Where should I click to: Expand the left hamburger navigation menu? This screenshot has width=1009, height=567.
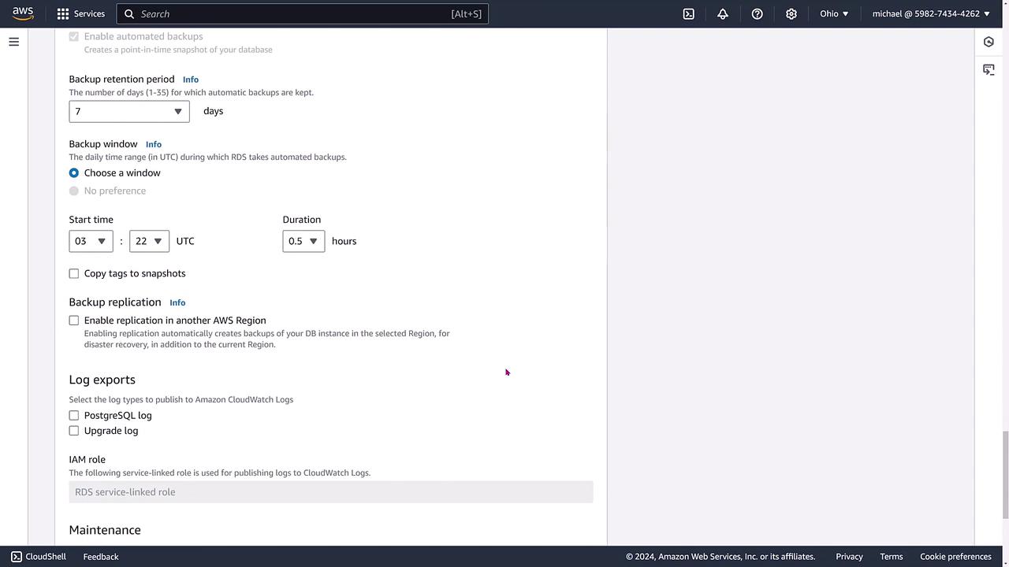(x=13, y=42)
